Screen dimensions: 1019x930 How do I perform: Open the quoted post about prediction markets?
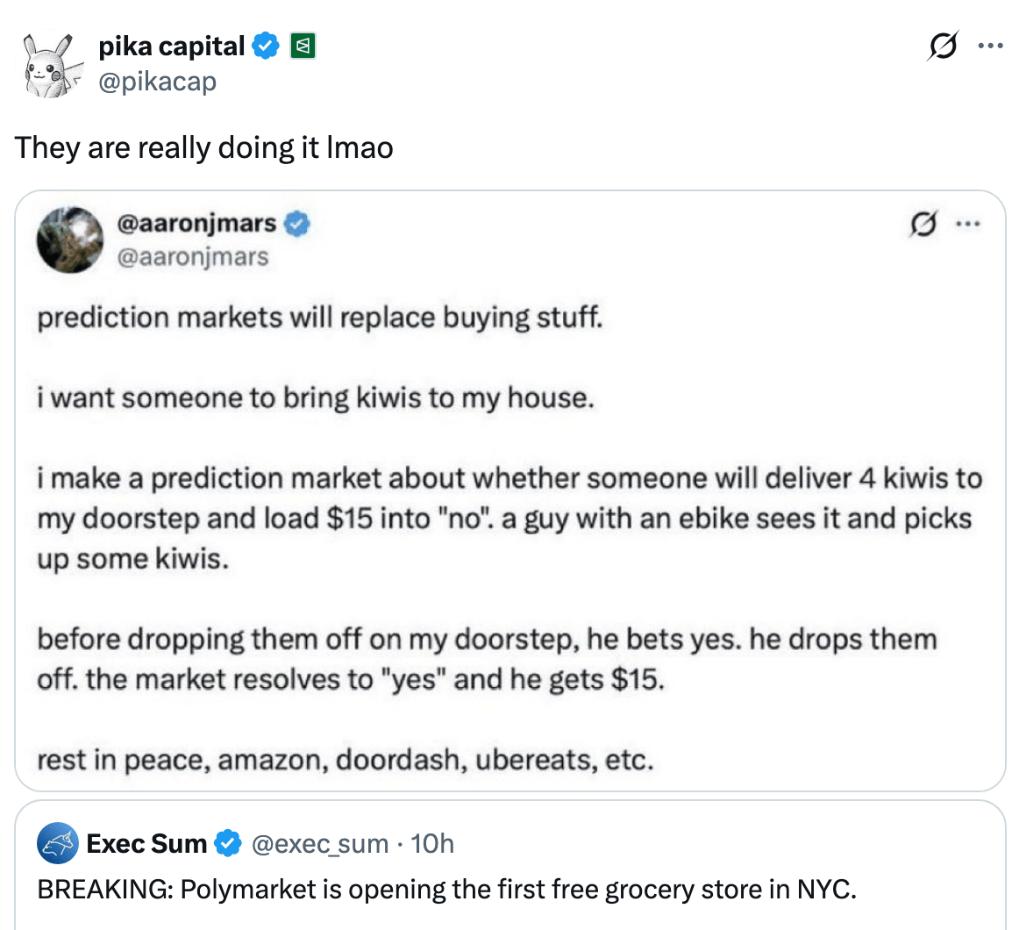click(x=509, y=518)
